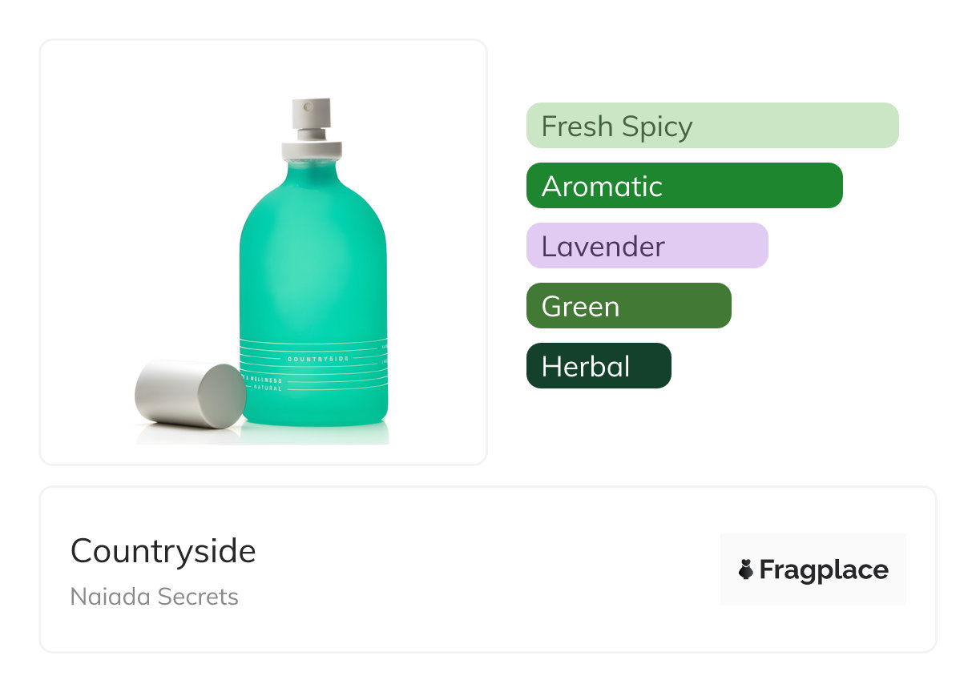The image size is (976, 692).
Task: Select the Herbal accord bar
Action: click(598, 366)
